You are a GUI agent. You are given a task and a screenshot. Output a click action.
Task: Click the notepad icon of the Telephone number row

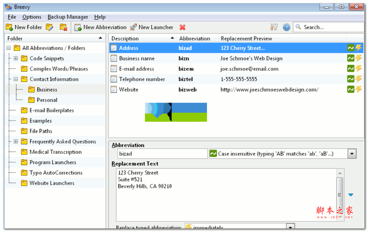pyautogui.click(x=114, y=79)
